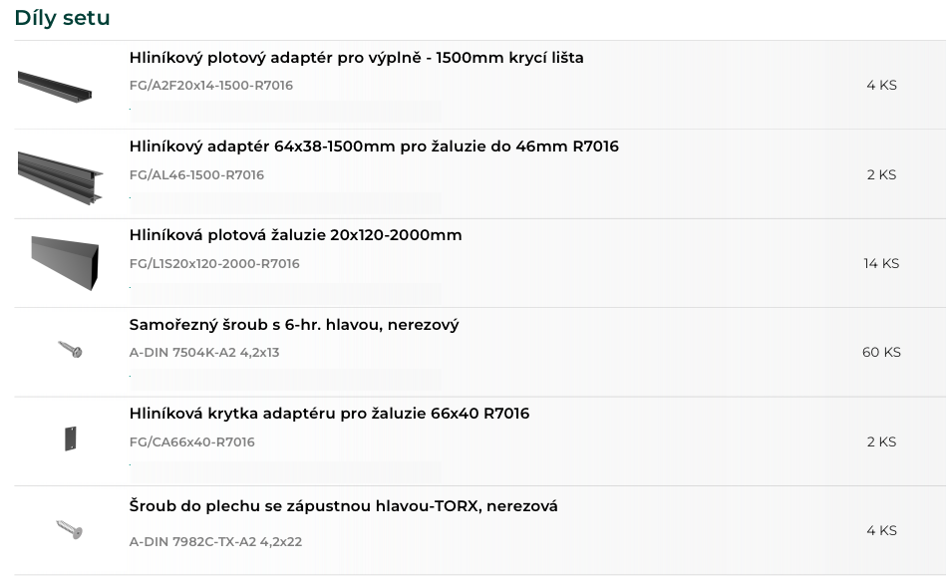Click product code FG/L1S20x120-2000-R7016
Image resolution: width=946 pixels, height=583 pixels.
coord(214,263)
